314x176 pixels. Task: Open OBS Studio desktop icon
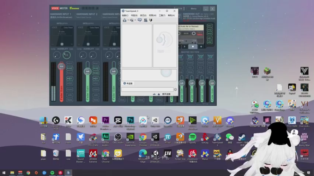click(x=118, y=138)
